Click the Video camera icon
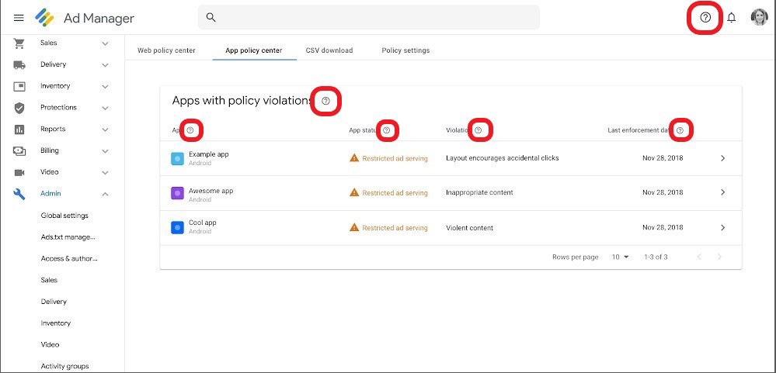The image size is (776, 373). [19, 172]
